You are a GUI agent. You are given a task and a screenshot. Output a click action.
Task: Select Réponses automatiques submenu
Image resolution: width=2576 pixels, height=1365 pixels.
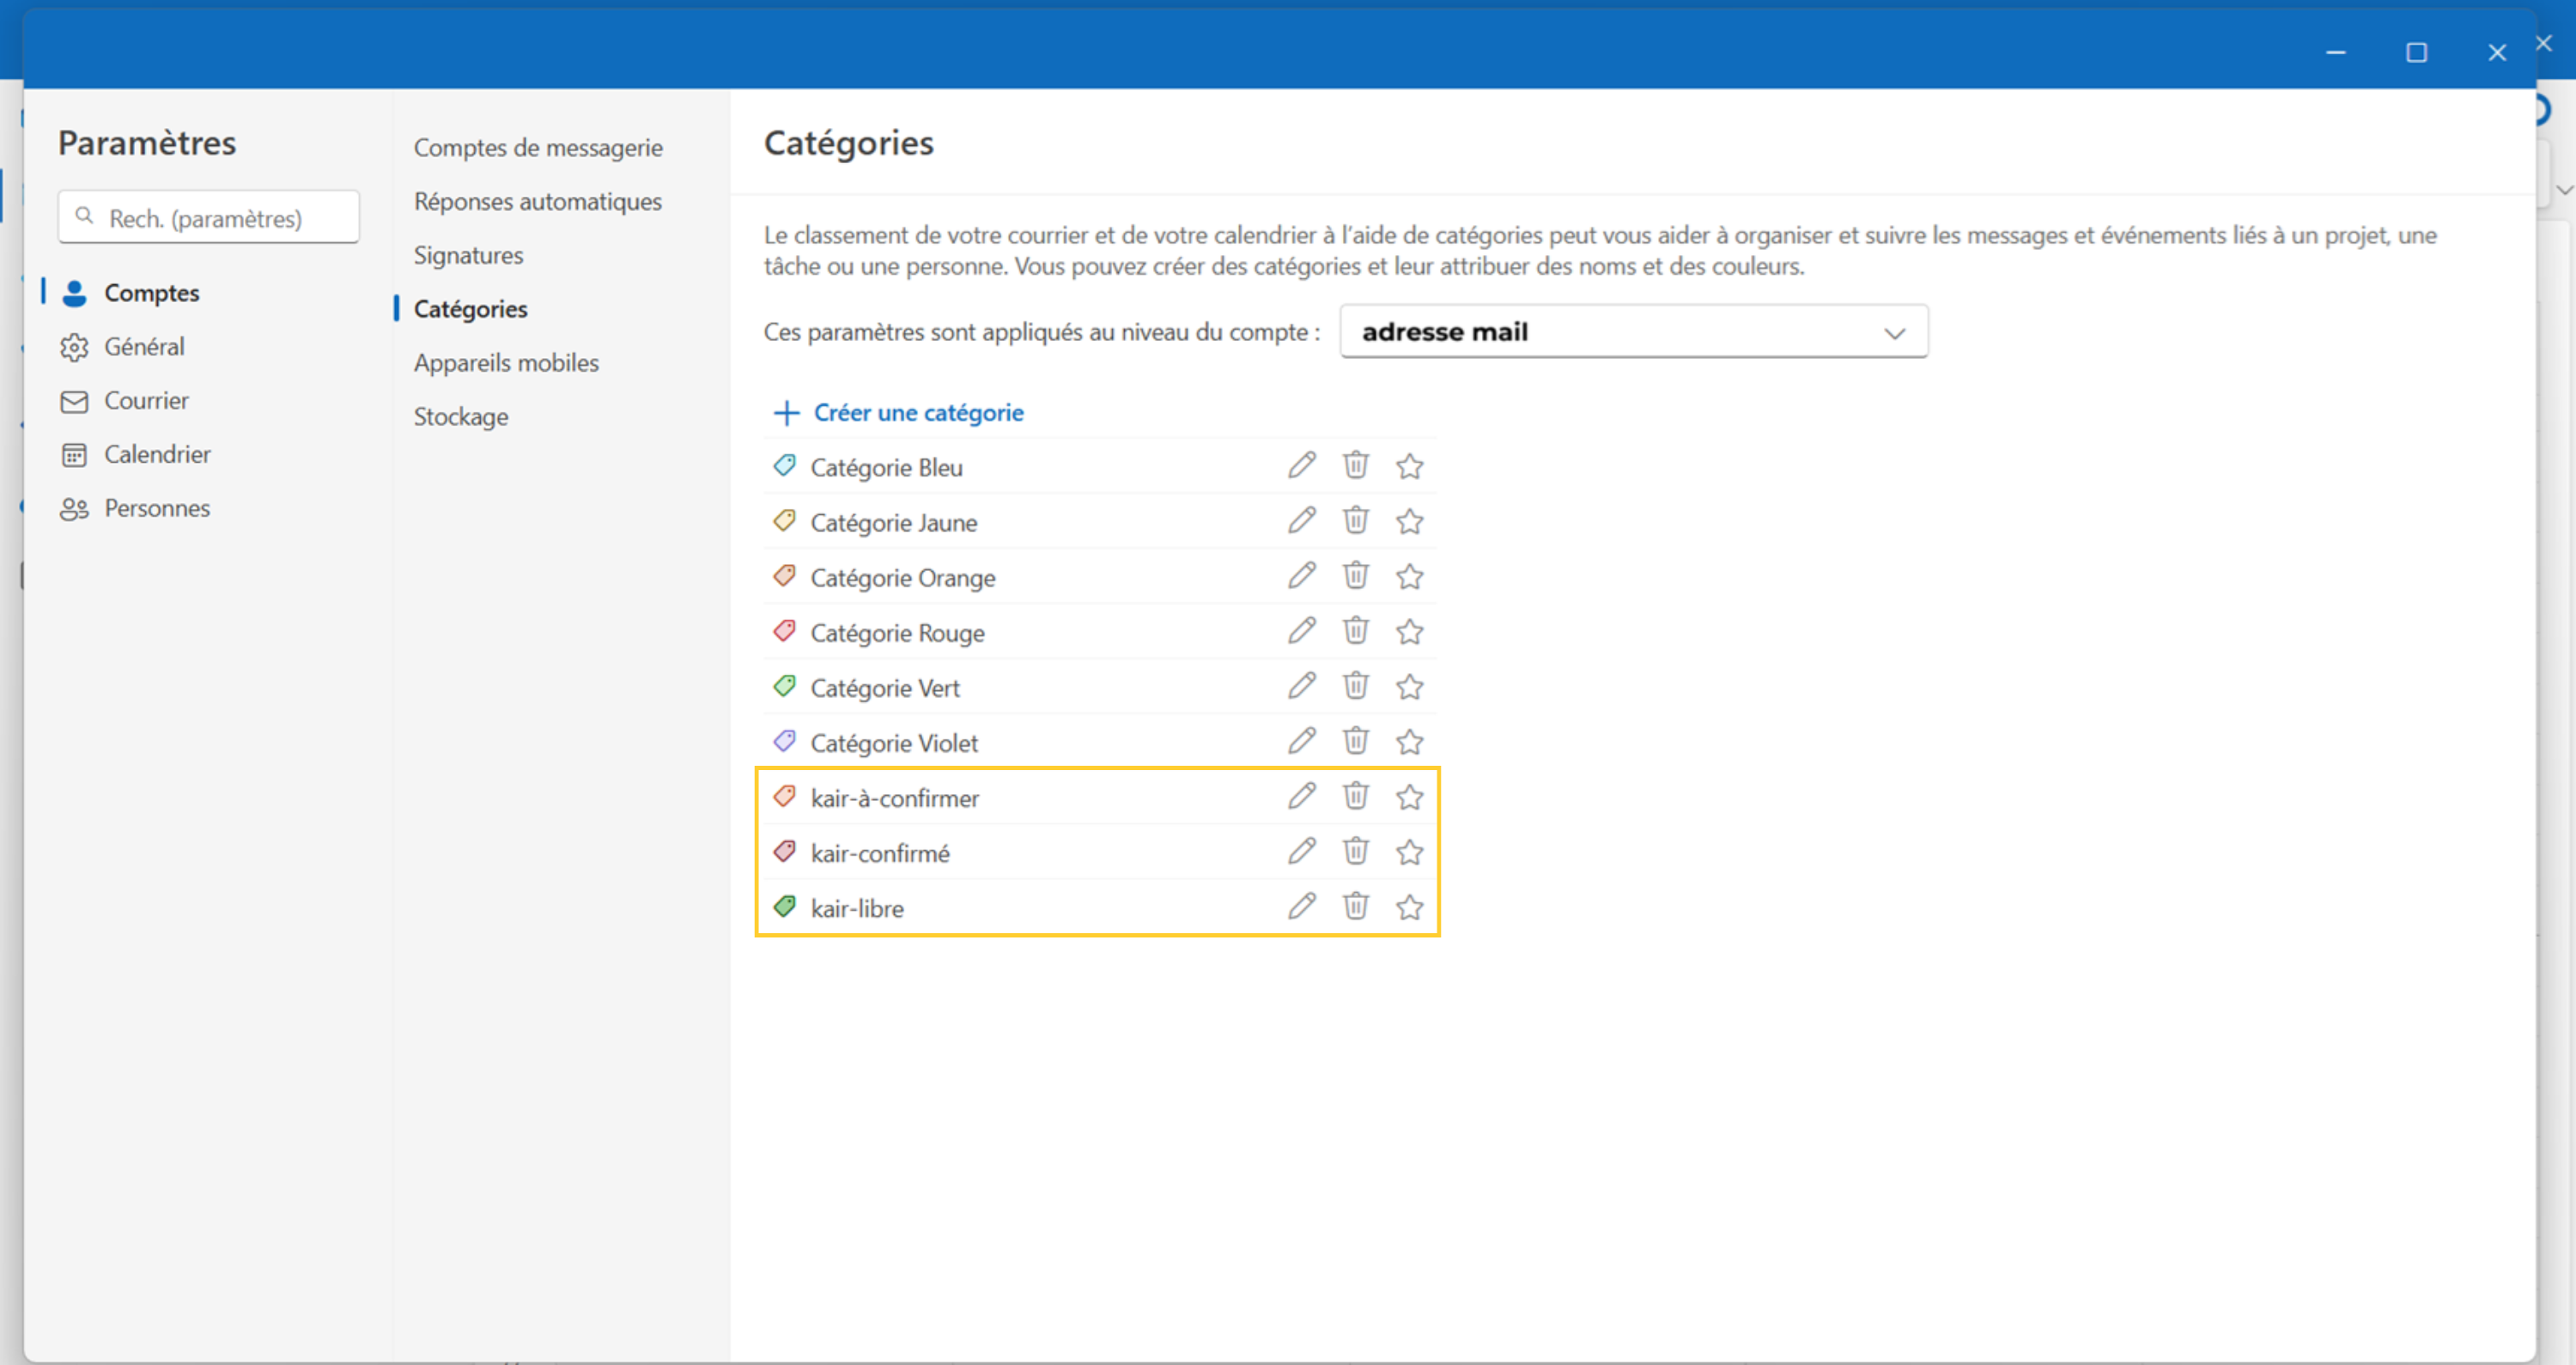(538, 202)
